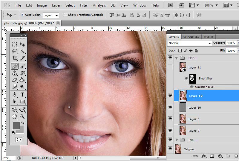Select the Zoom tool in toolbox
Image resolution: width=239 pixels, height=161 pixels.
[x=22, y=116]
